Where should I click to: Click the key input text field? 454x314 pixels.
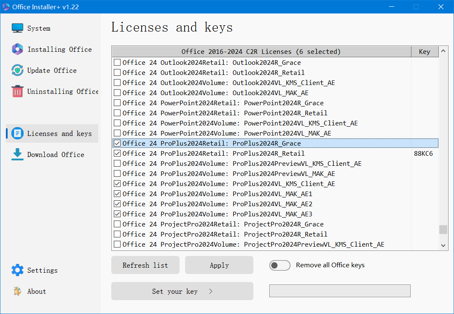point(340,291)
